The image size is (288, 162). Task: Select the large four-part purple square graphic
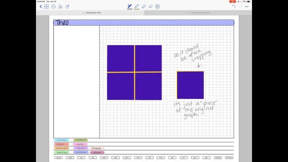coord(135,72)
